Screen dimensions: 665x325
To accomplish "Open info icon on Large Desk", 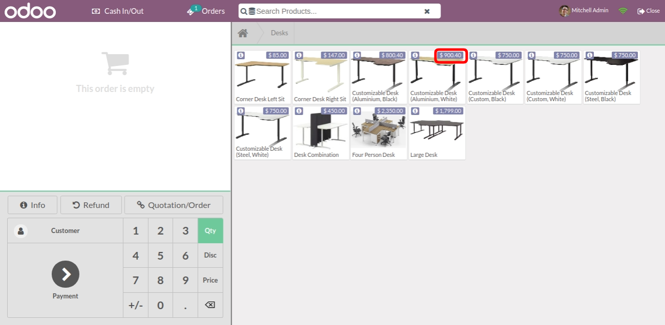I will 415,111.
